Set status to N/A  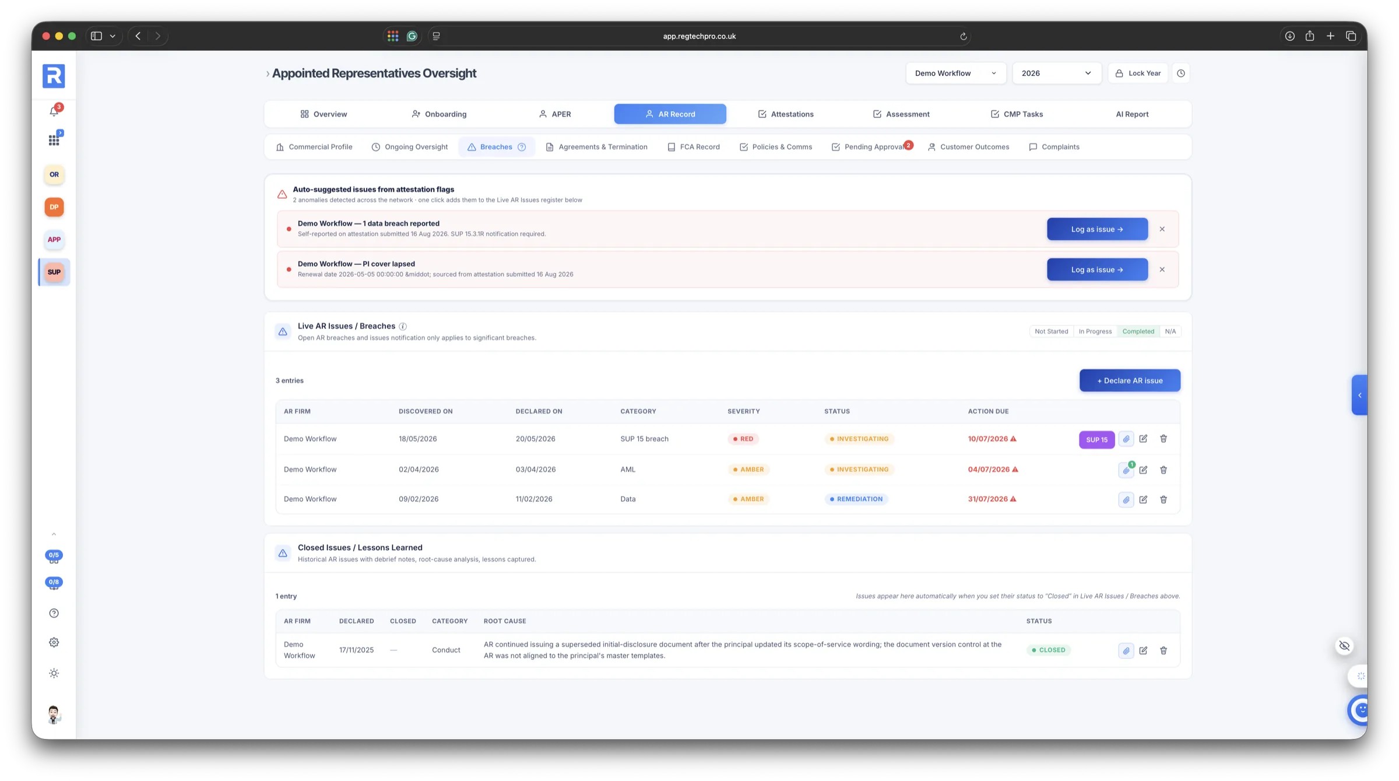coord(1170,331)
